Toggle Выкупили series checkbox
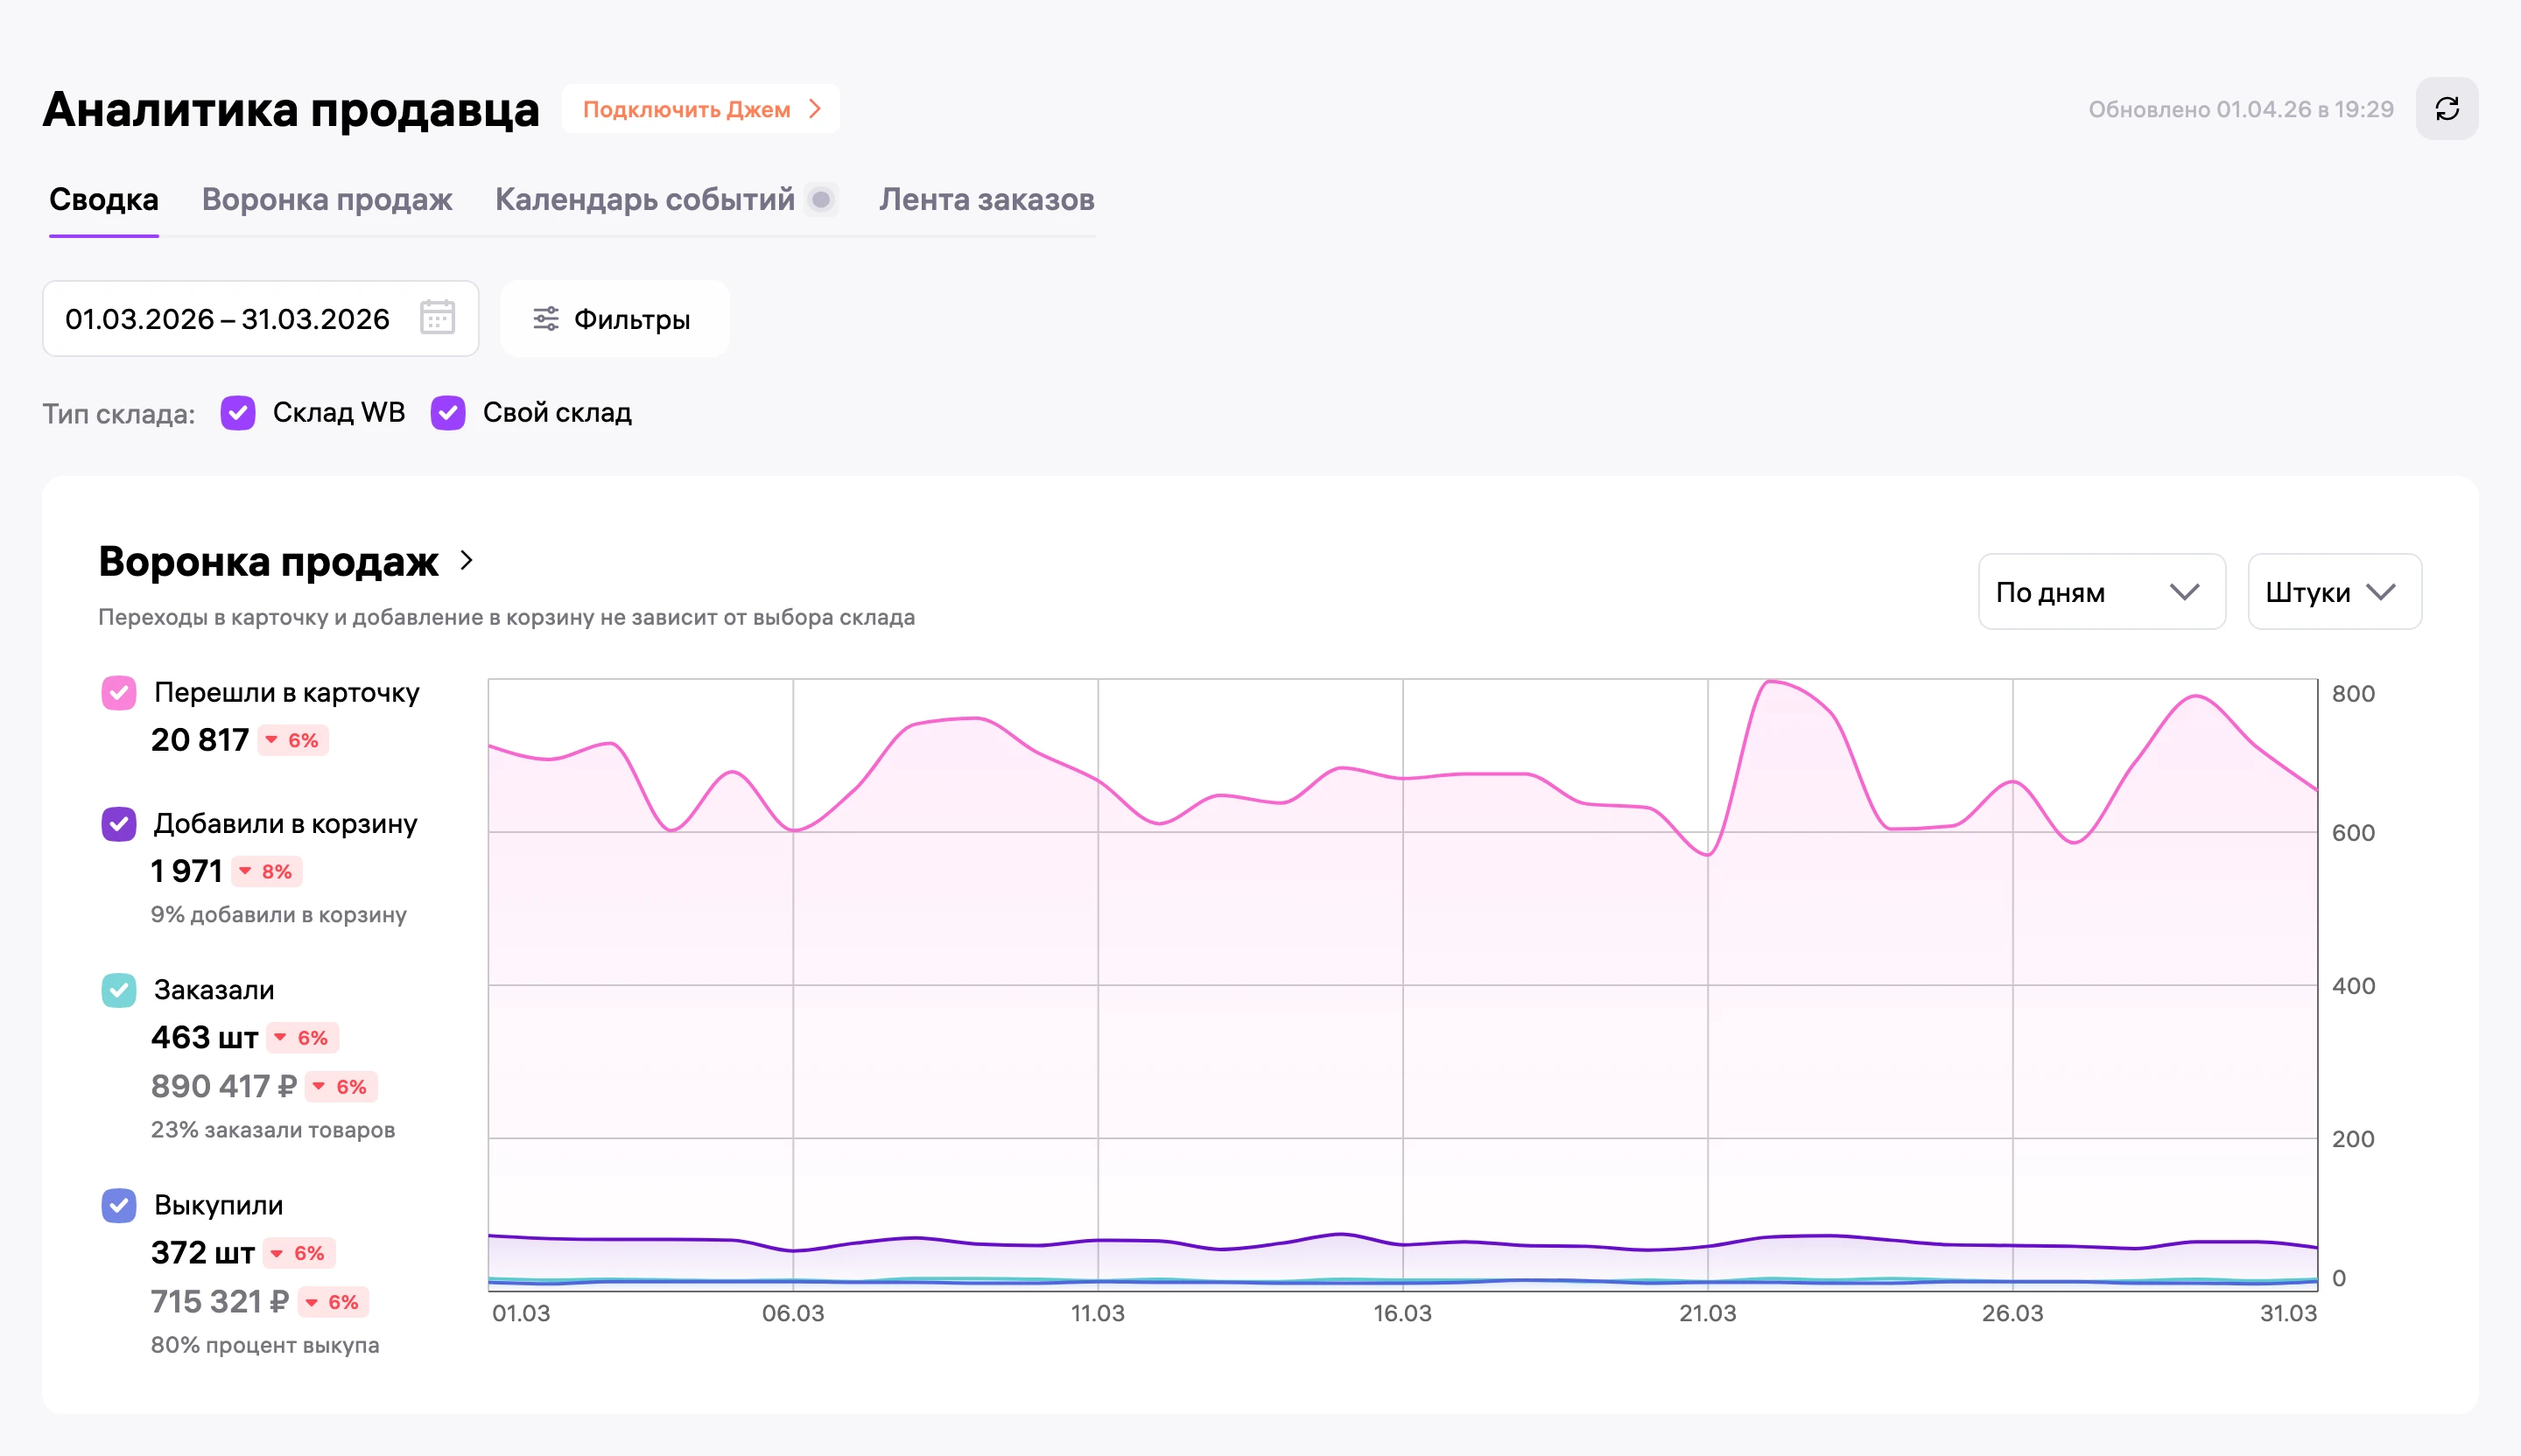 click(x=119, y=1205)
